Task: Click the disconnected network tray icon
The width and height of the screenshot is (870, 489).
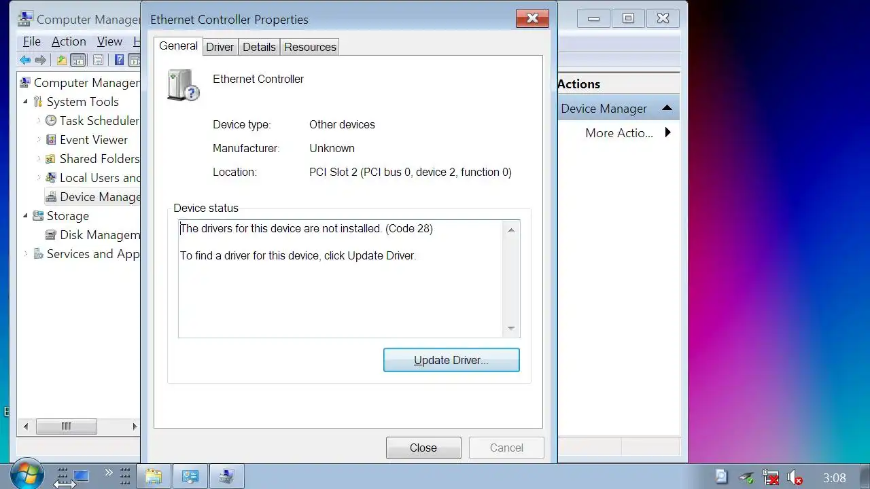Action: point(771,477)
